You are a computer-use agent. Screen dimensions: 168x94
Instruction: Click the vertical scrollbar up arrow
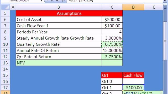pos(165,8)
